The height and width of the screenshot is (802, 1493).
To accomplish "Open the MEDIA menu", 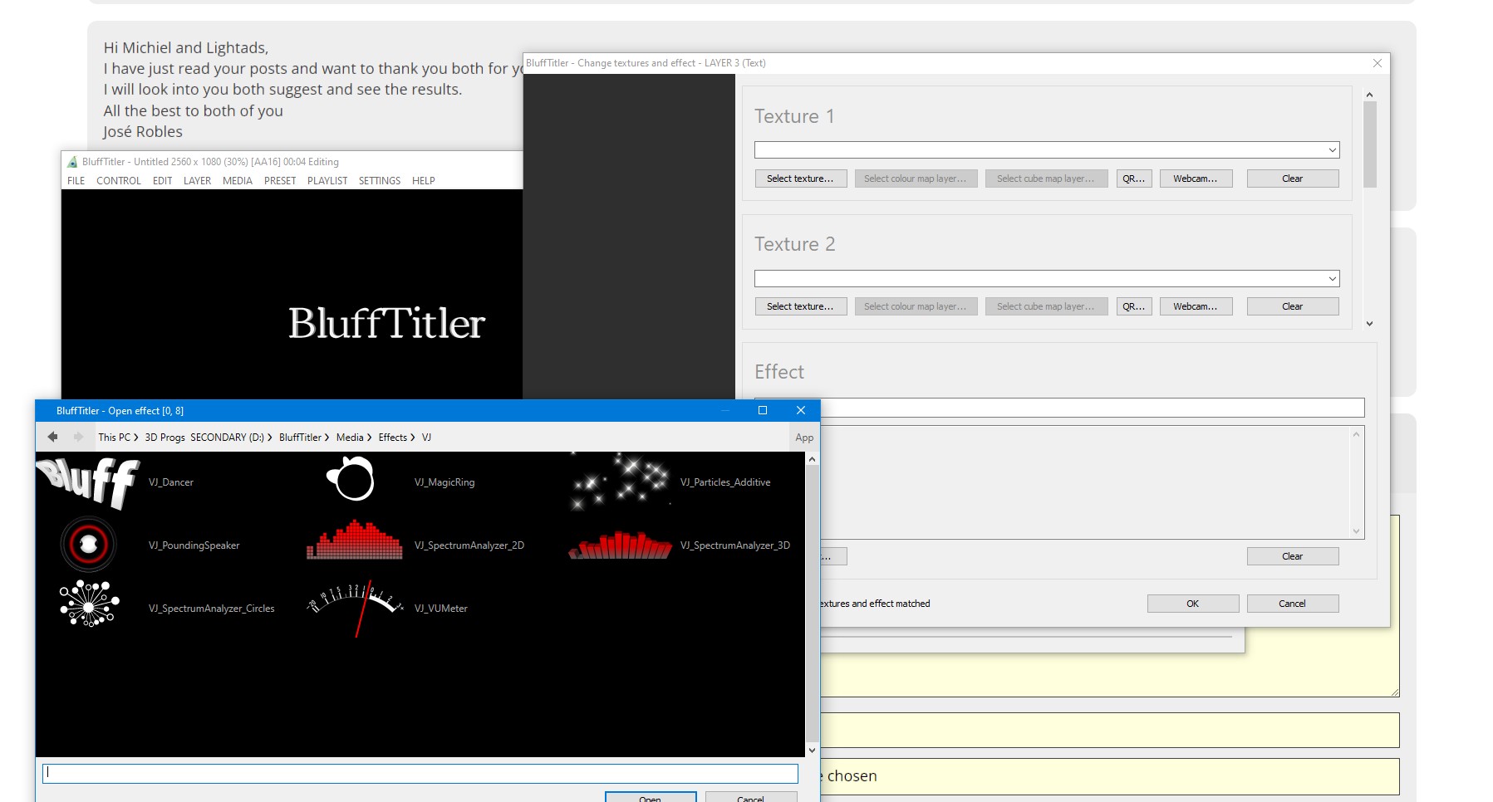I will [238, 180].
